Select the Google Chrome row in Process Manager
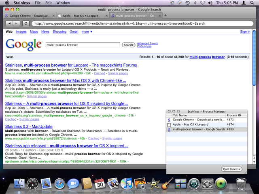The height and width of the screenshot is (194, 259). click(x=207, y=120)
